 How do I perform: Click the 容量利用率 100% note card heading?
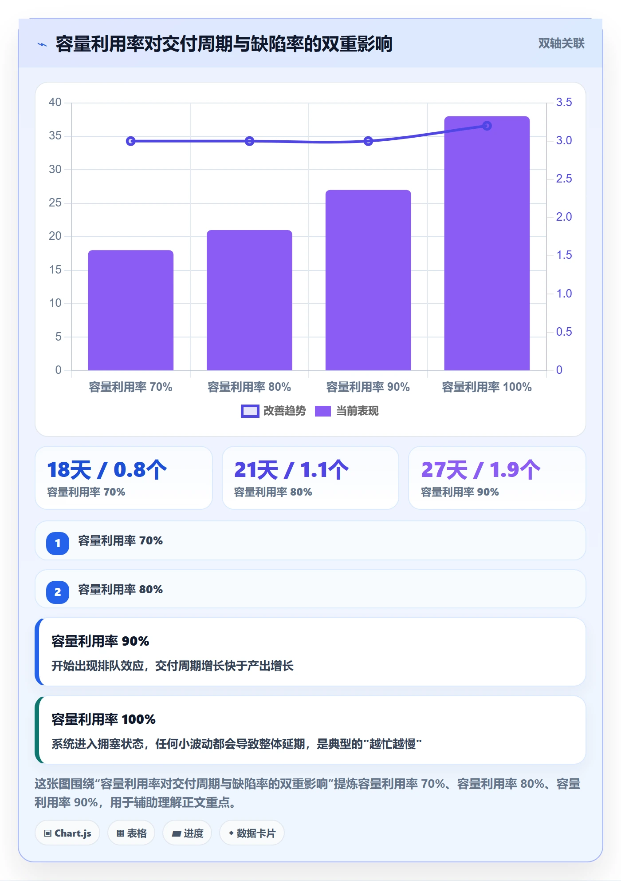point(103,719)
